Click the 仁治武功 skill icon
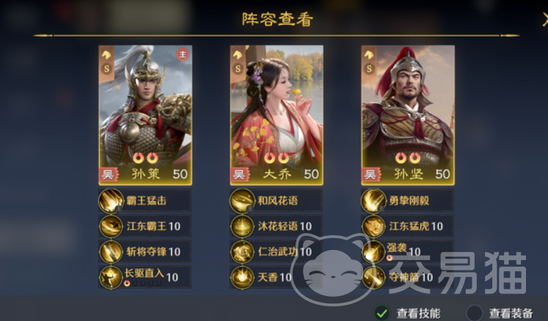This screenshot has height=321, width=548. click(242, 252)
